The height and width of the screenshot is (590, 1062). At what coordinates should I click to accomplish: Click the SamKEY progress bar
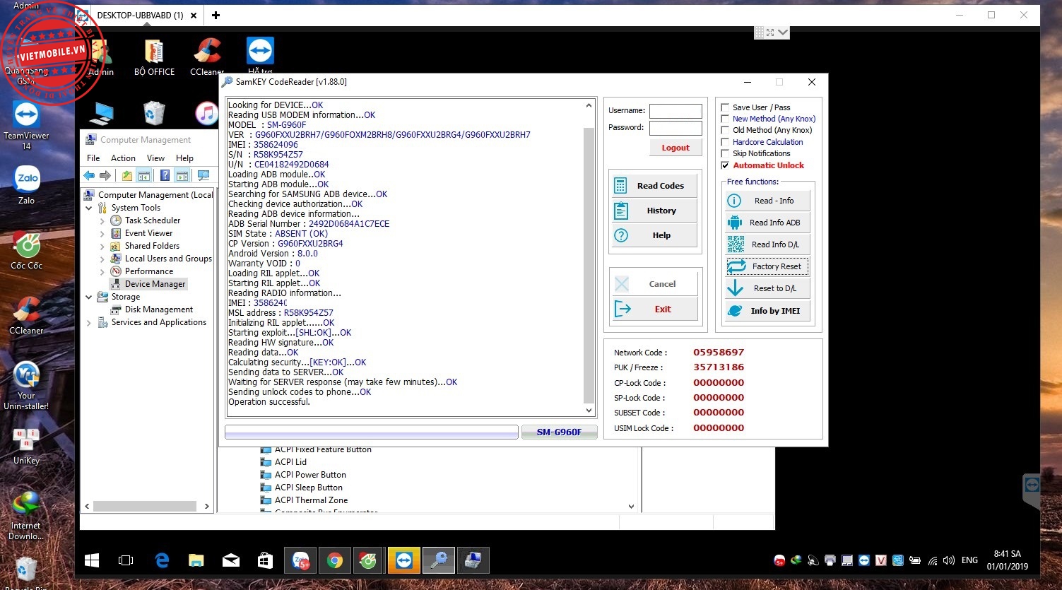372,432
